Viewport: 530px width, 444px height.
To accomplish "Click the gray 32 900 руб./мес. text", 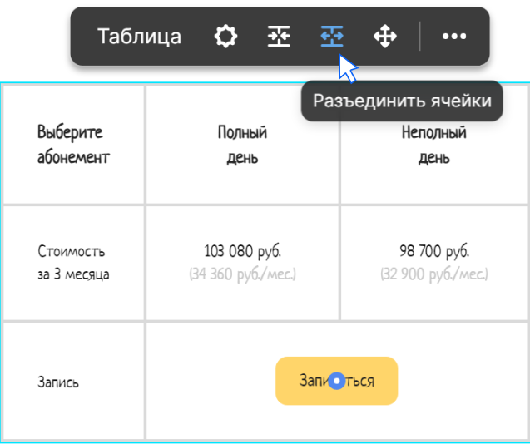I will [434, 274].
